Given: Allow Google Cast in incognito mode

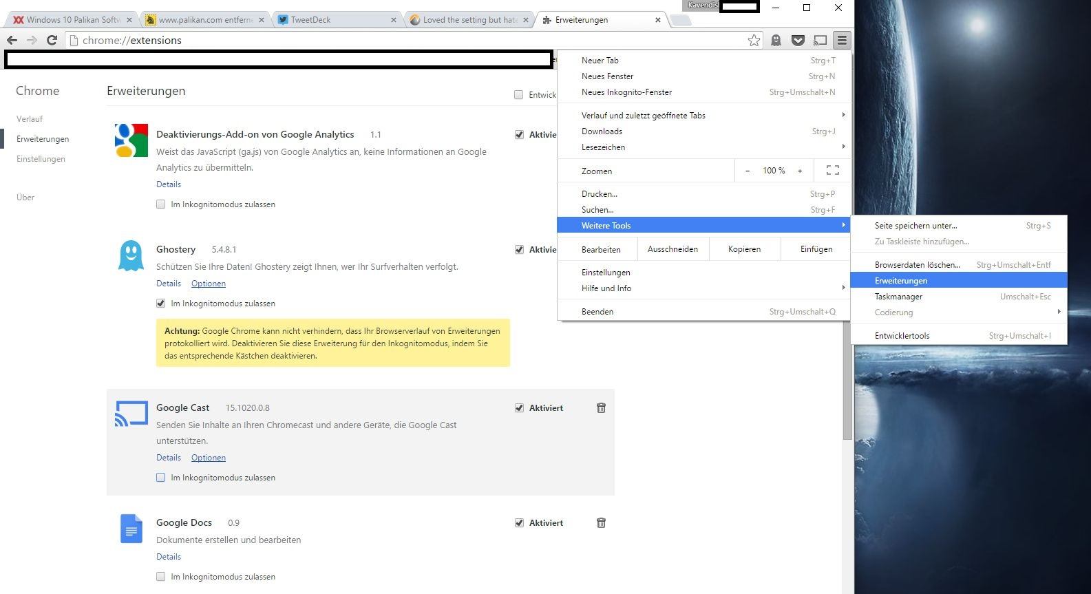Looking at the screenshot, I should (160, 478).
